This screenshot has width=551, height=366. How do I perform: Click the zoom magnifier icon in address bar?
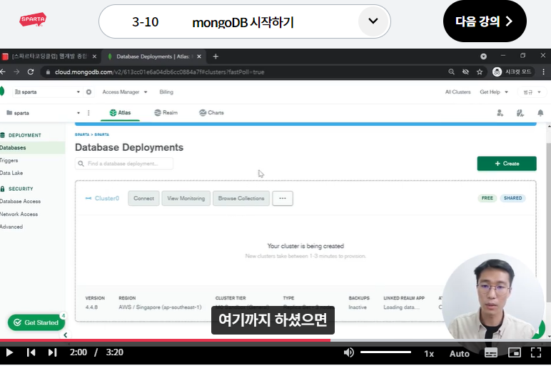point(452,71)
